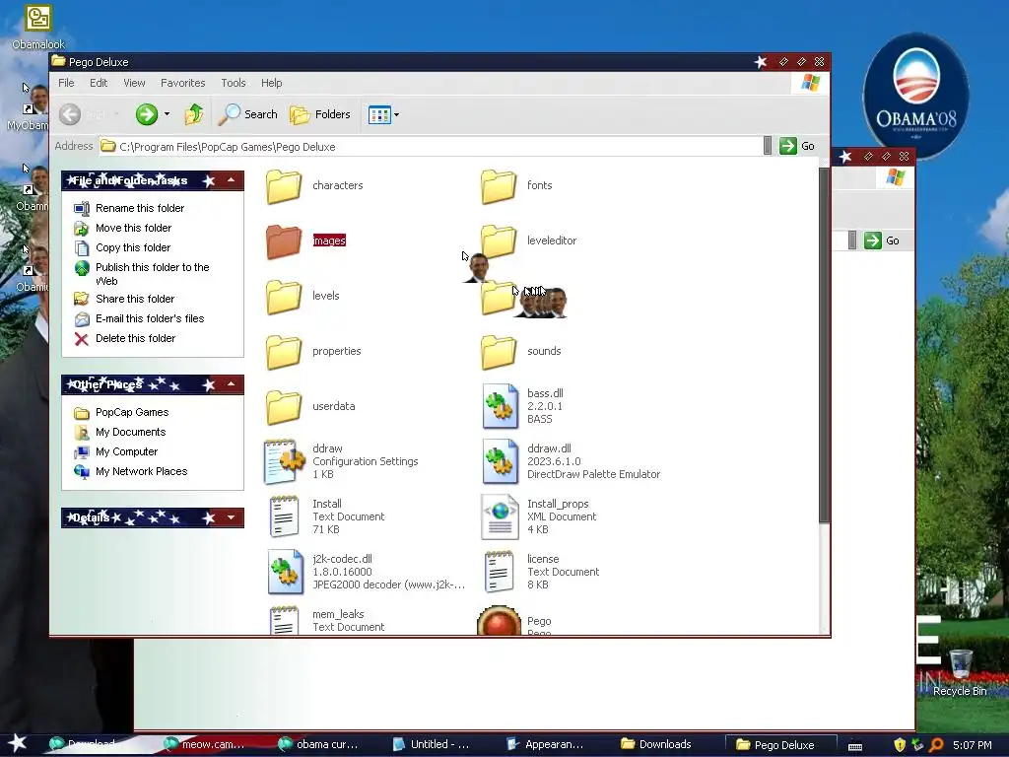
Task: Select the Obamalook desktop icon
Action: 38,27
